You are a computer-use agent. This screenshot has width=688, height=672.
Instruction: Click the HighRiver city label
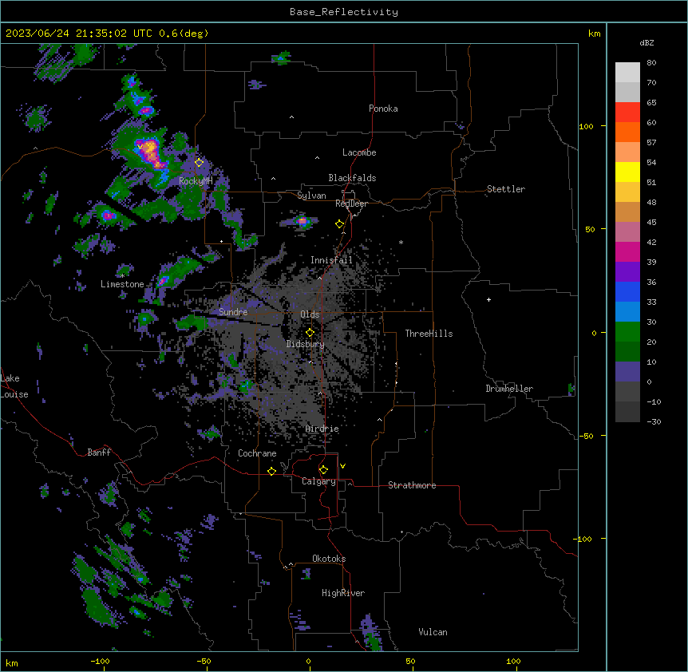343,593
